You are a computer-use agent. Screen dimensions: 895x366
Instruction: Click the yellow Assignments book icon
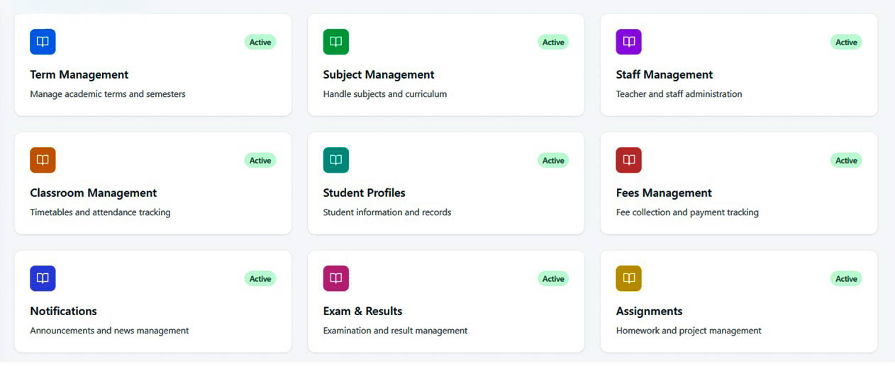point(628,278)
